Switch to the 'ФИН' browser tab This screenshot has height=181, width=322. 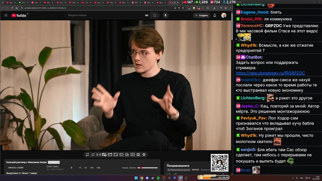click(124, 3)
